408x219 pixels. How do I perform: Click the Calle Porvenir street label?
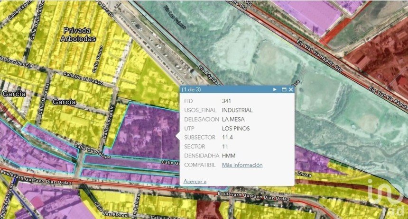click(x=109, y=122)
